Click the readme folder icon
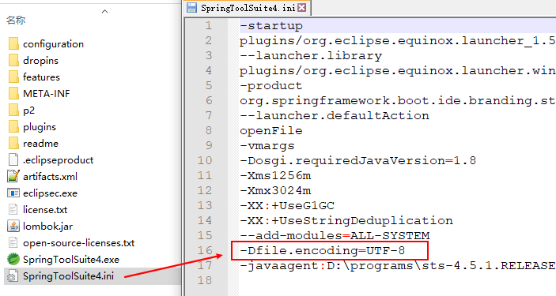 click(x=13, y=144)
